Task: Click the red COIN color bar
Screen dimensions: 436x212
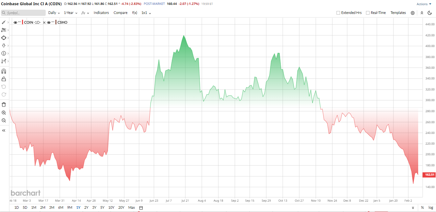Action: 23,22
